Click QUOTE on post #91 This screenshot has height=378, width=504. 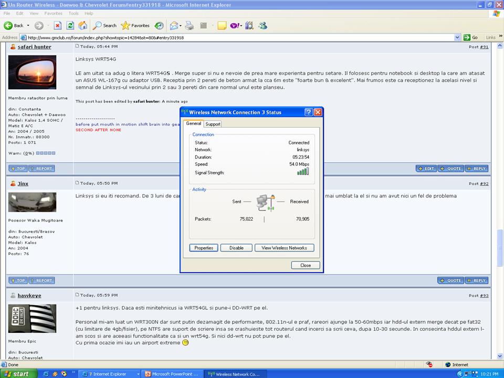[x=450, y=169]
